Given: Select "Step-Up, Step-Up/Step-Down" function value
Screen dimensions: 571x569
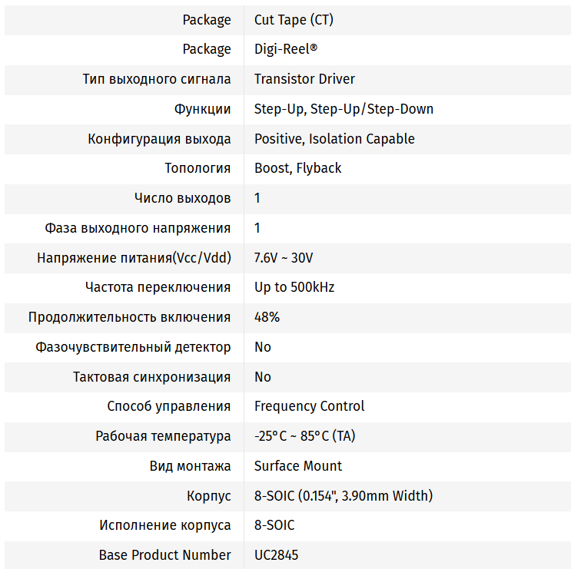Looking at the screenshot, I should click(344, 109).
